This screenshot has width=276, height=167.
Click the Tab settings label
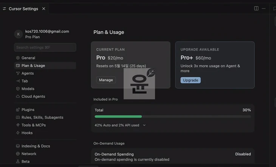[25, 81]
